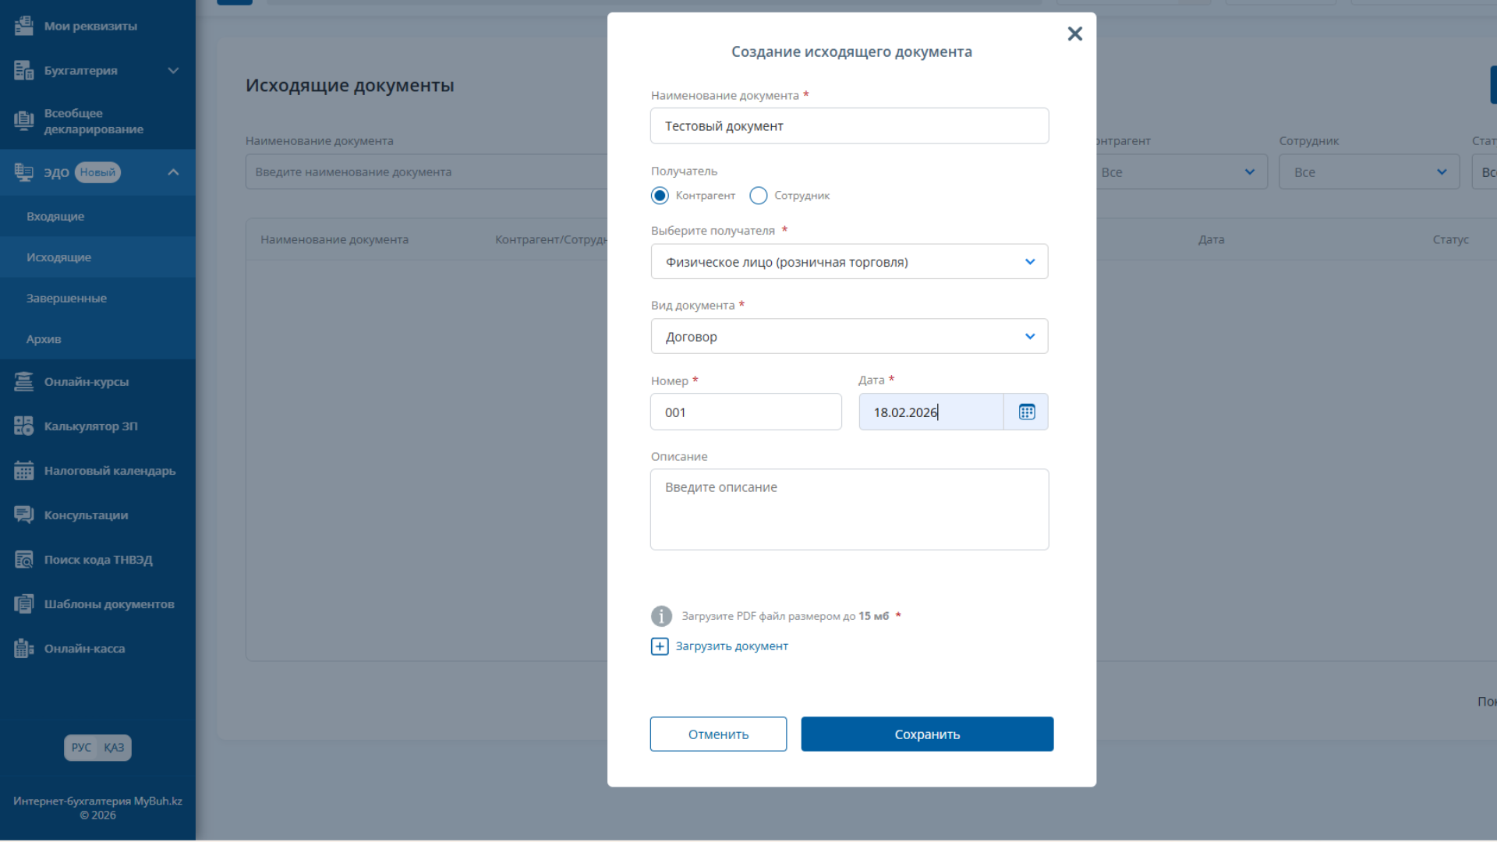Select the Контрагент radio button
Viewport: 1497px width, 842px height.
click(x=660, y=196)
